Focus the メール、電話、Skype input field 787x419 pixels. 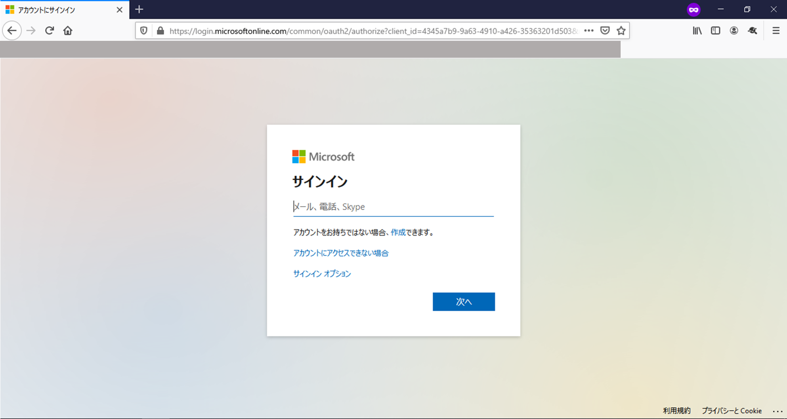click(393, 207)
